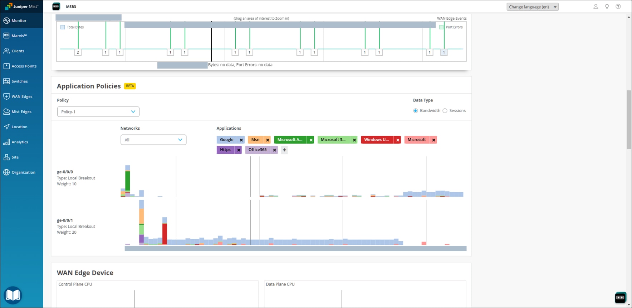Toggle the Total Bytes checkbox

click(63, 27)
